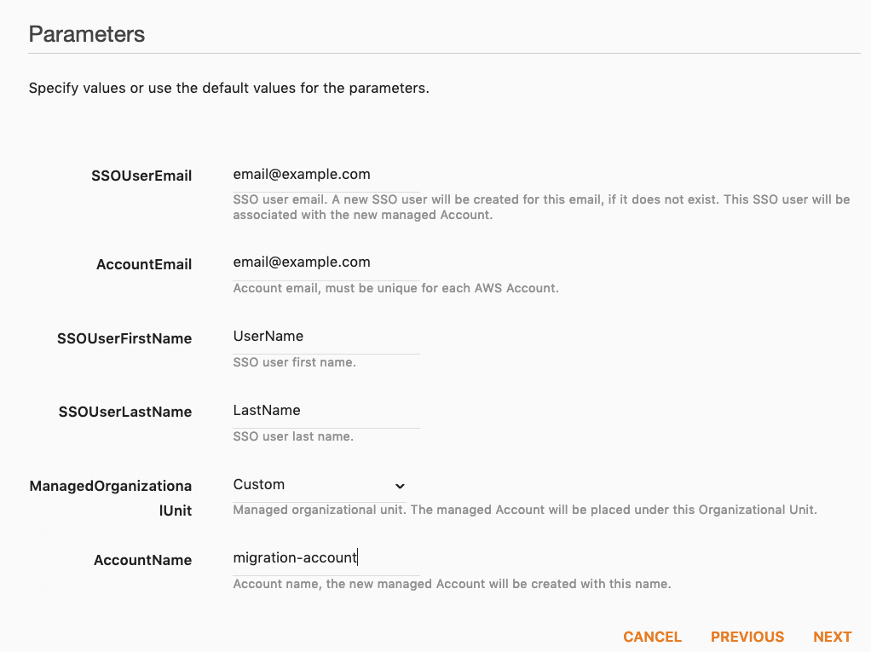
Task: Click the AccountEmail label
Action: (x=144, y=264)
